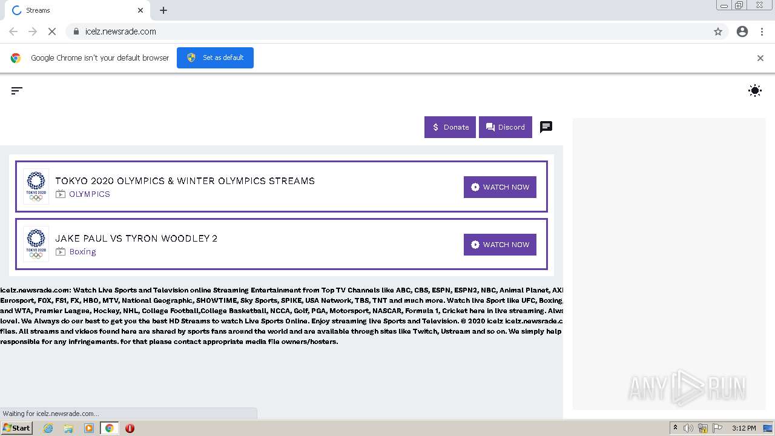This screenshot has height=436, width=775.
Task: Click the JAKE PAUL VS TYRON WOODLEY 2 title
Action: (x=136, y=238)
